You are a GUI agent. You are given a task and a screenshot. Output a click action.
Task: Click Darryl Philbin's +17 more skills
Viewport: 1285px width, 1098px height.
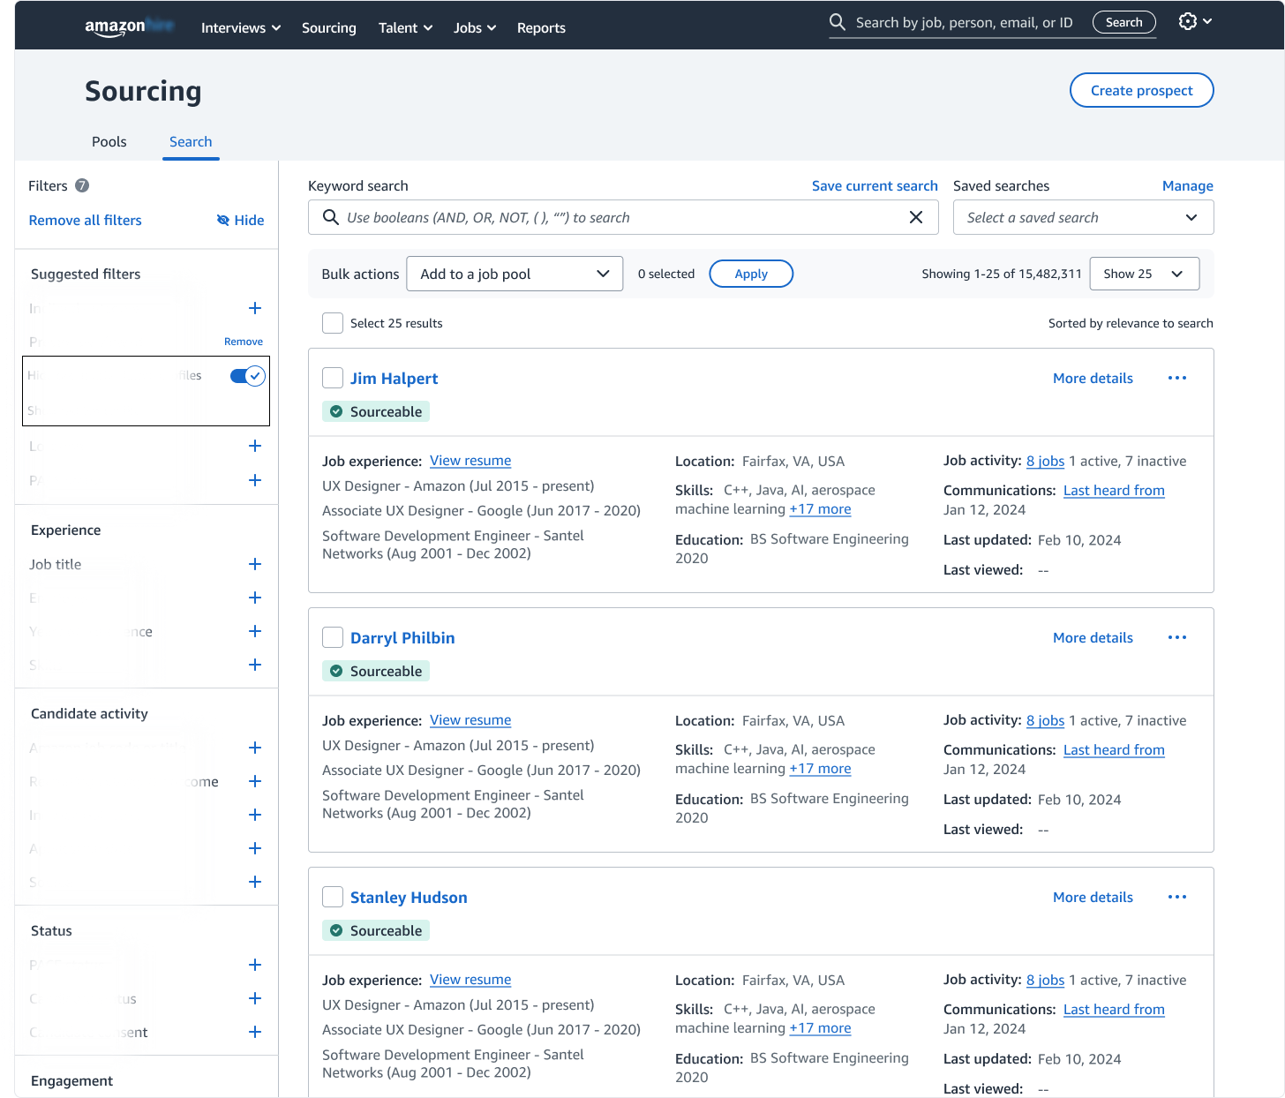click(x=820, y=769)
